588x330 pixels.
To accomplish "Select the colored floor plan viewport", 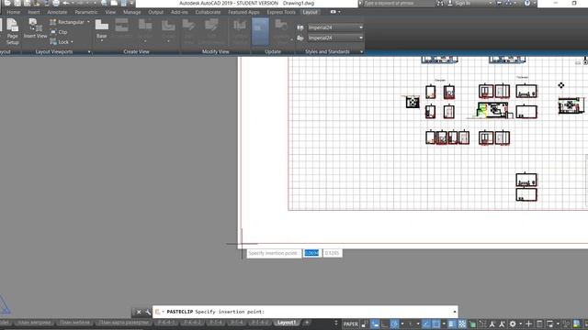I will coord(492,110).
